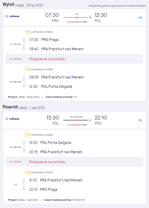Screen dimensions: 149x208
Task: Click the Lufthansa logo in outbound header
Action: coord(12,16)
